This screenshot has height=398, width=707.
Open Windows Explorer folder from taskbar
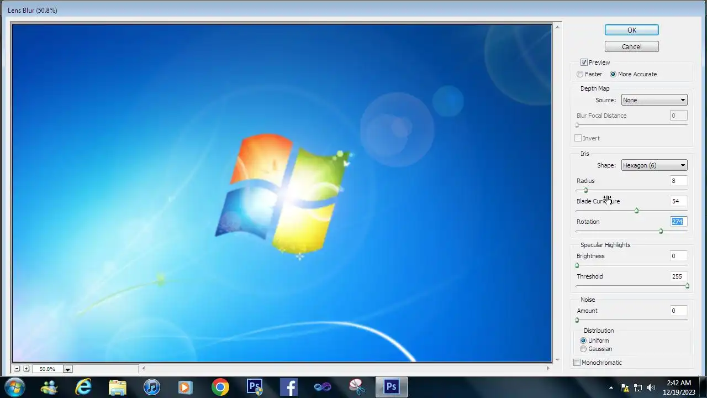pyautogui.click(x=118, y=387)
